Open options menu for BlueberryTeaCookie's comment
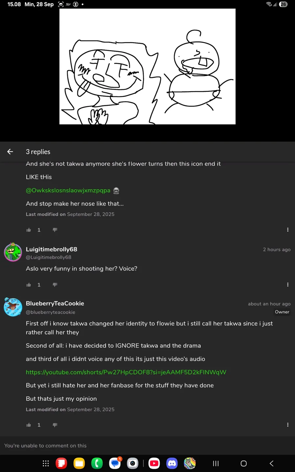The width and height of the screenshot is (295, 472). [x=287, y=425]
